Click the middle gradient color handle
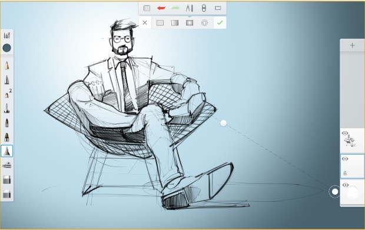 [224, 124]
